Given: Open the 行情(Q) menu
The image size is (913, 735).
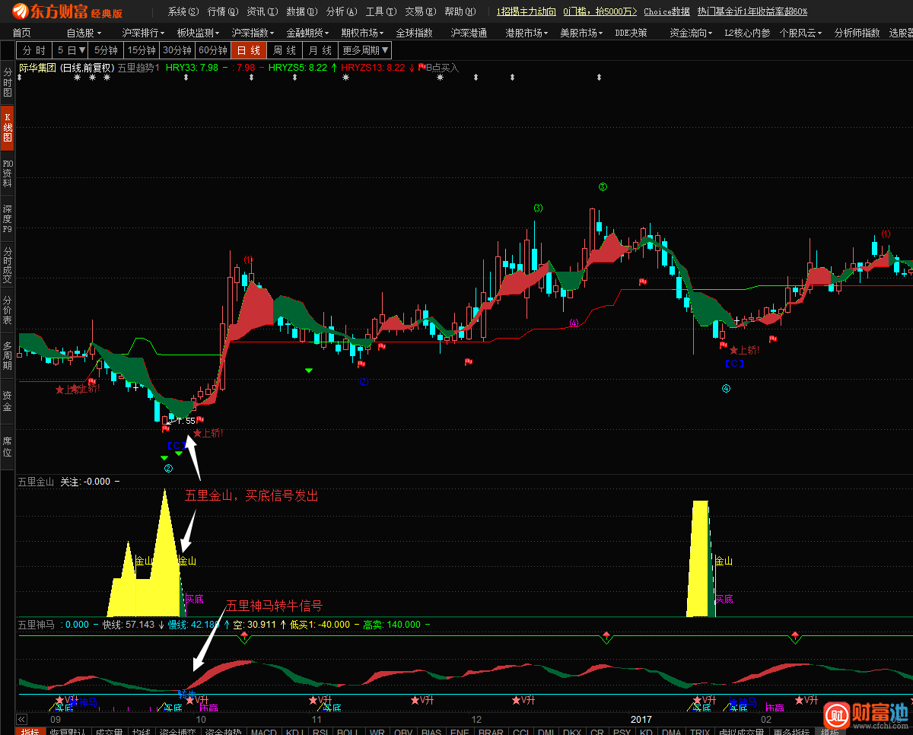Looking at the screenshot, I should 223,11.
